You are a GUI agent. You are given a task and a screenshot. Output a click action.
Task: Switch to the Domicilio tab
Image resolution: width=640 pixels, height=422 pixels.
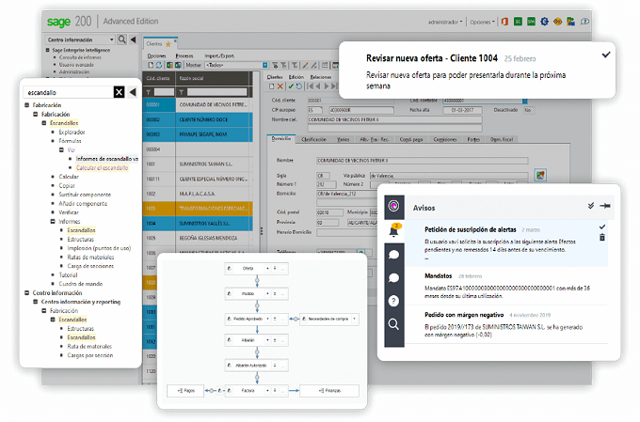point(280,138)
